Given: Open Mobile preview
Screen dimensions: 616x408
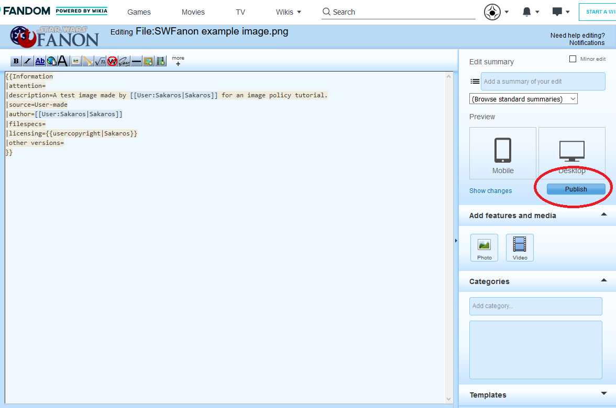Looking at the screenshot, I should pos(503,153).
